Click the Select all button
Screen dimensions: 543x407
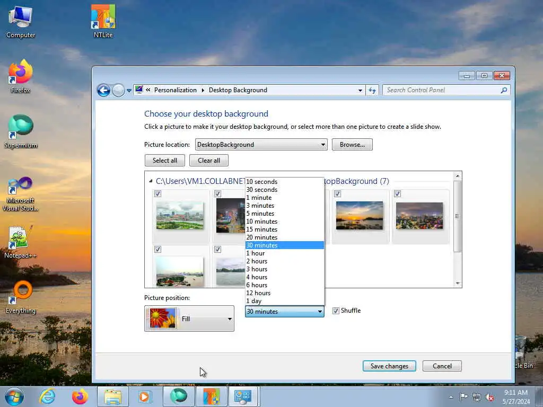point(165,160)
